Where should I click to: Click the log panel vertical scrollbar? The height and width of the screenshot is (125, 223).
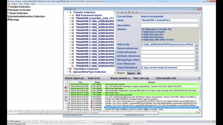(x=200, y=96)
